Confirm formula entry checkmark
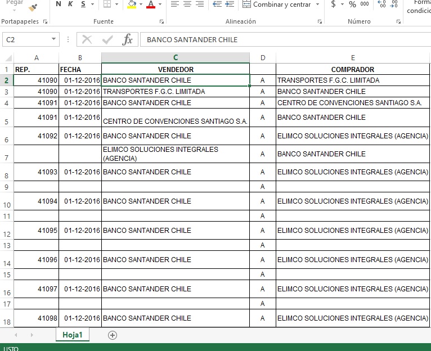The width and height of the screenshot is (431, 351). point(107,39)
